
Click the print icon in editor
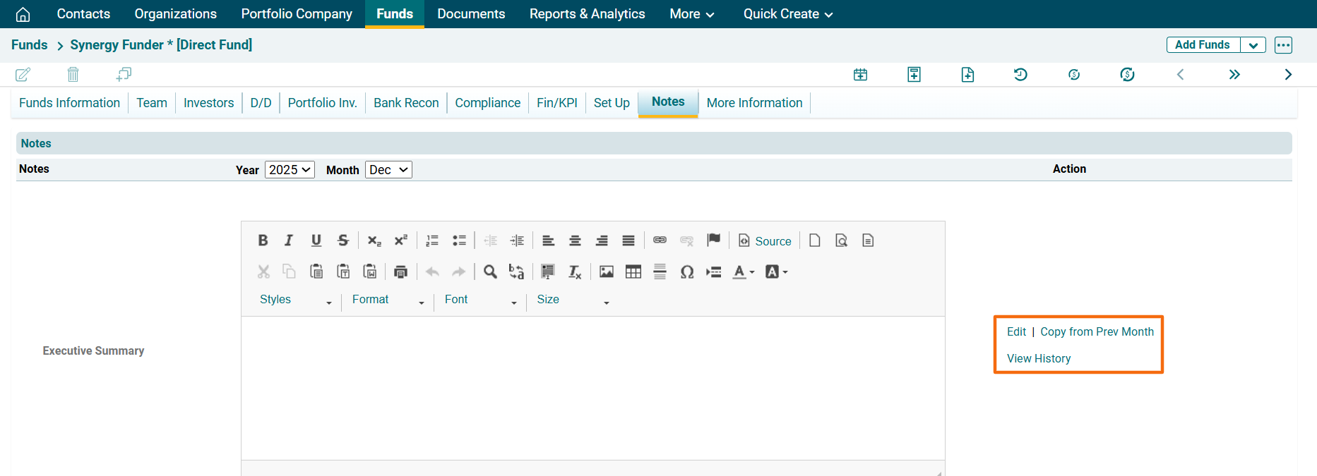[400, 272]
